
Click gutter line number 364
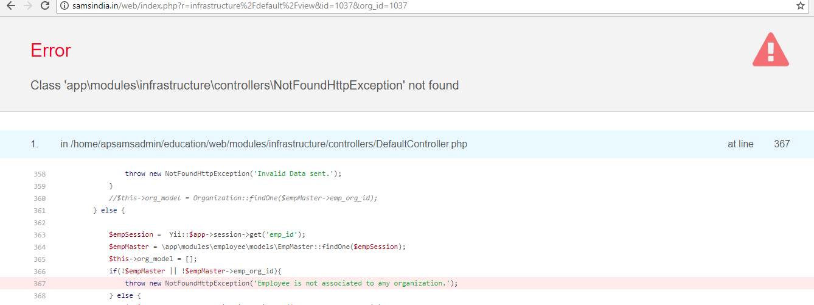(x=40, y=247)
